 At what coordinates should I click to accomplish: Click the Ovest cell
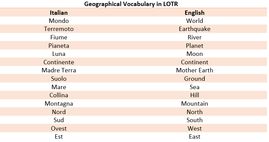click(x=59, y=129)
